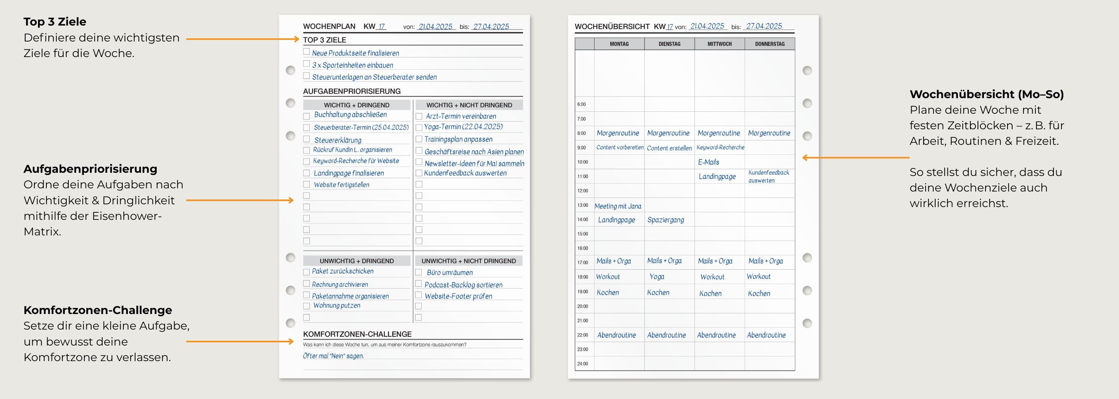Check the 'Neue Produktseite finalisieren' goal box

[x=306, y=51]
